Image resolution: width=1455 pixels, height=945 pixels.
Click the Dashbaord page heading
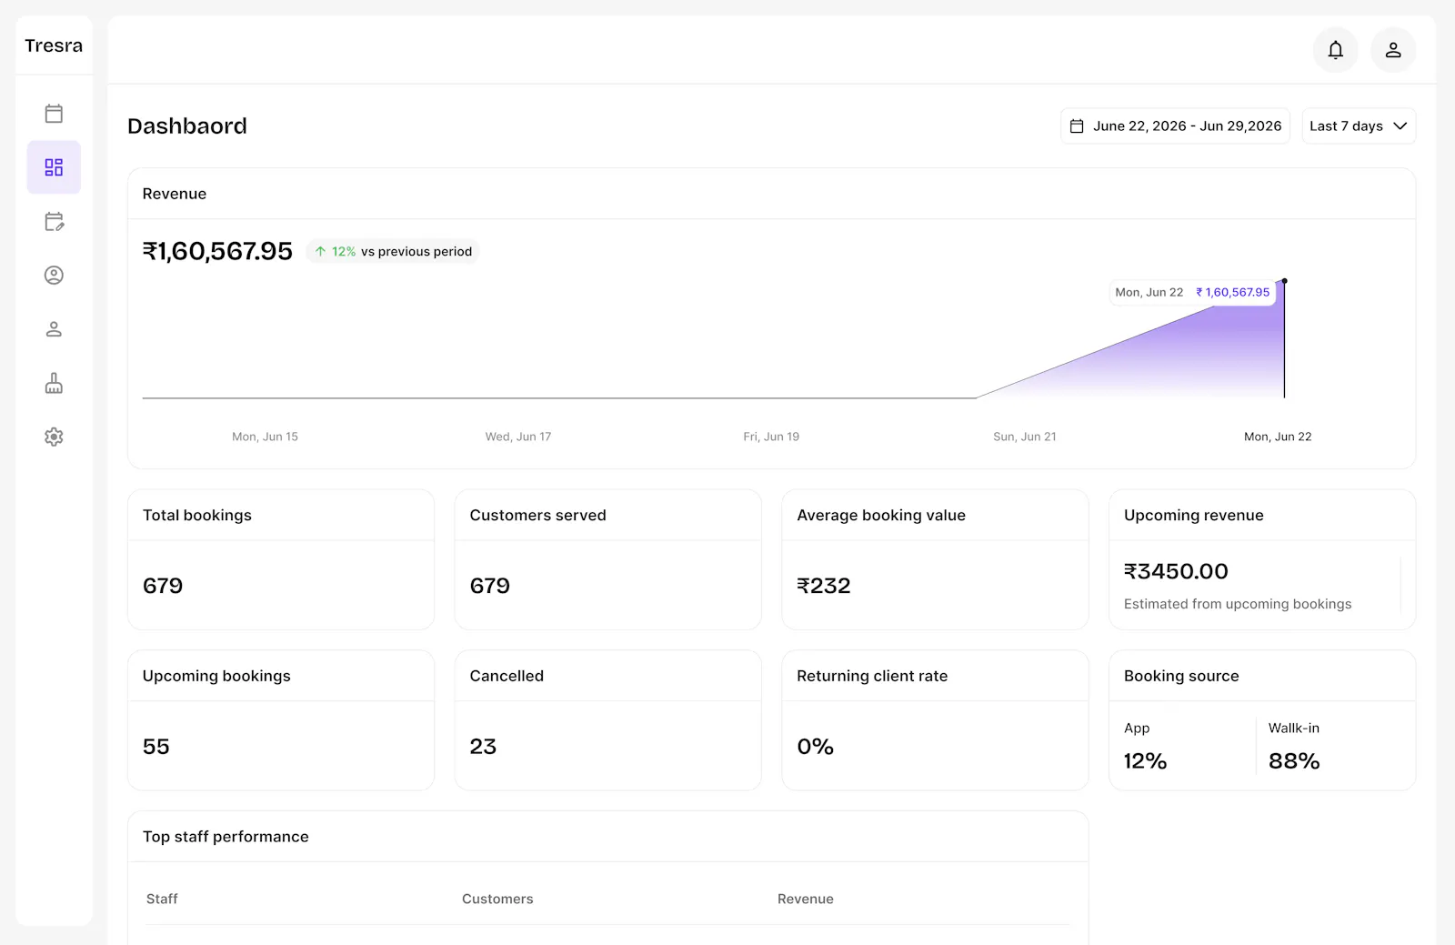coord(187,126)
